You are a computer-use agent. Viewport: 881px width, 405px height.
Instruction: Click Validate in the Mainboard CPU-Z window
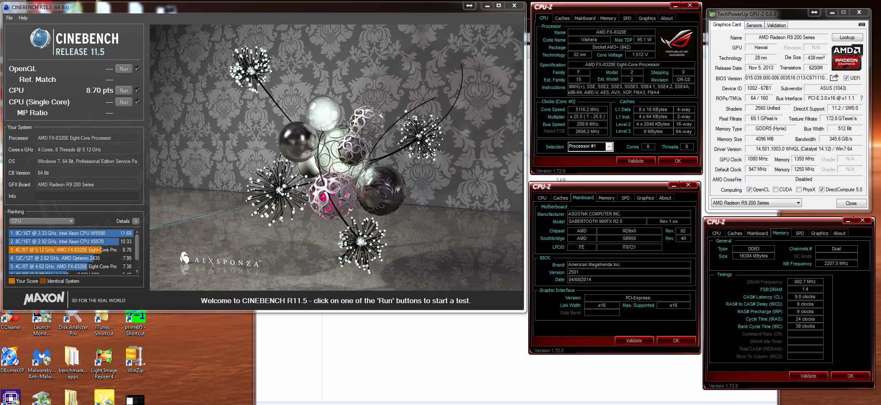coord(634,341)
